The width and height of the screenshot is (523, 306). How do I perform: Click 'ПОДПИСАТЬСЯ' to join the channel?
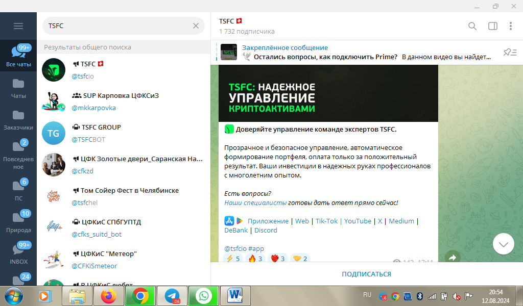(366, 274)
